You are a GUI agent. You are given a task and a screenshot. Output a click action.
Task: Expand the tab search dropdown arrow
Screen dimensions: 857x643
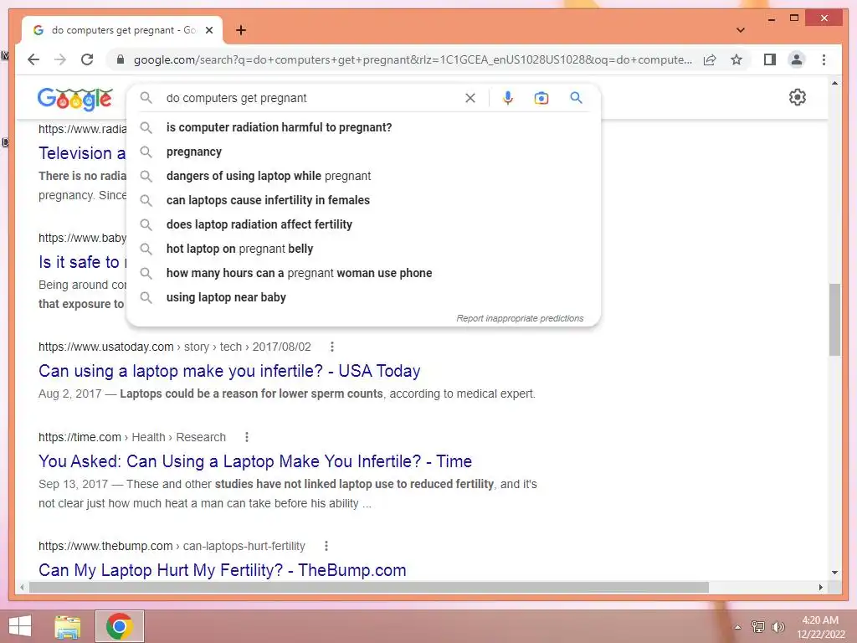click(x=740, y=30)
